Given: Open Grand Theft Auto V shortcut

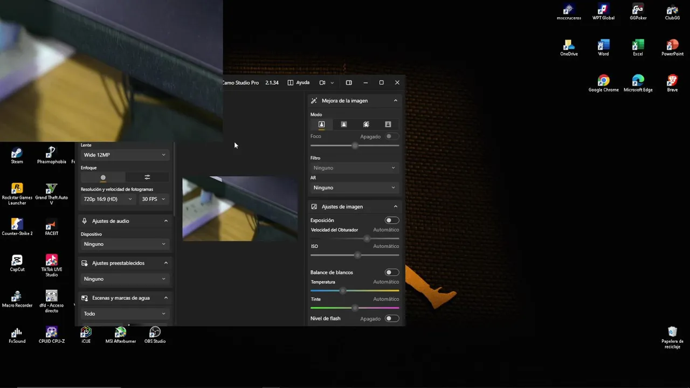Looking at the screenshot, I should tap(52, 194).
